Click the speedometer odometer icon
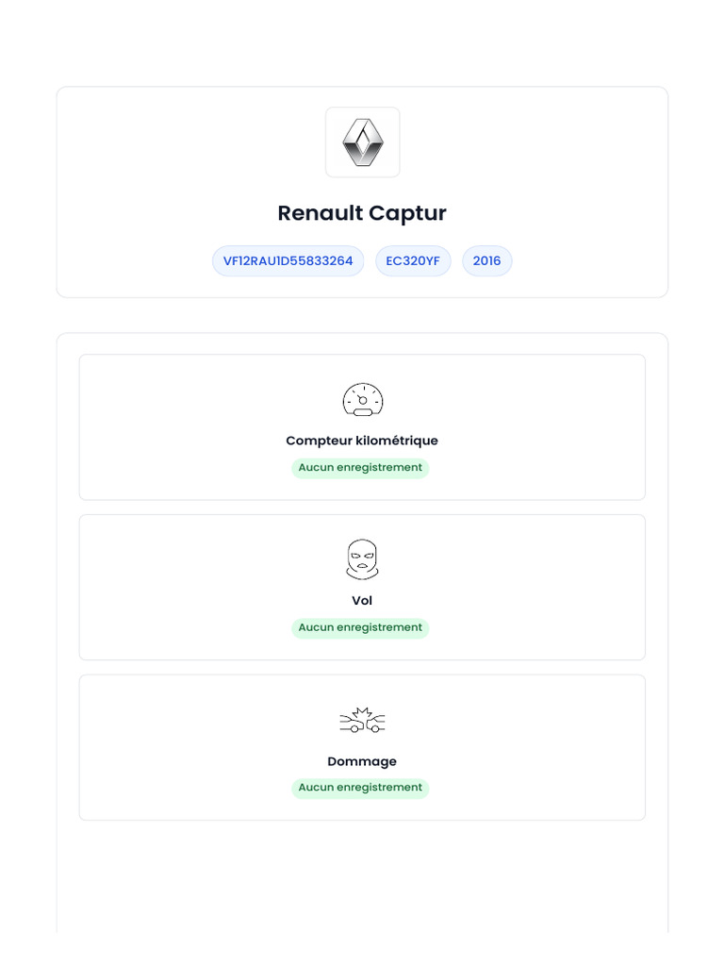724x966 pixels. pyautogui.click(x=363, y=399)
